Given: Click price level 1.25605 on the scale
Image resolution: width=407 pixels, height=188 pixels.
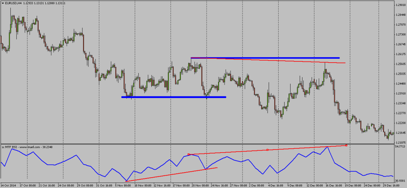Looking at the screenshot, I should click(400, 64).
